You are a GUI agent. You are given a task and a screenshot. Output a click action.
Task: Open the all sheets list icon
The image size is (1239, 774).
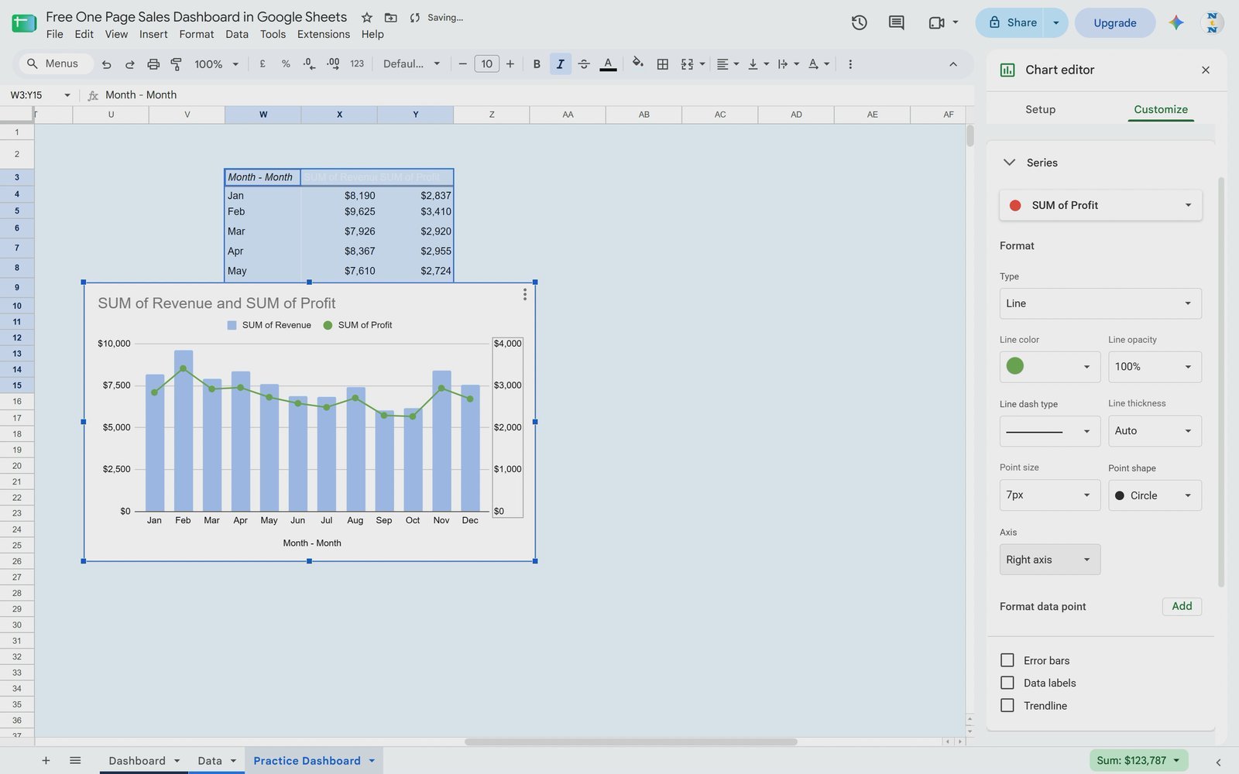pyautogui.click(x=75, y=760)
